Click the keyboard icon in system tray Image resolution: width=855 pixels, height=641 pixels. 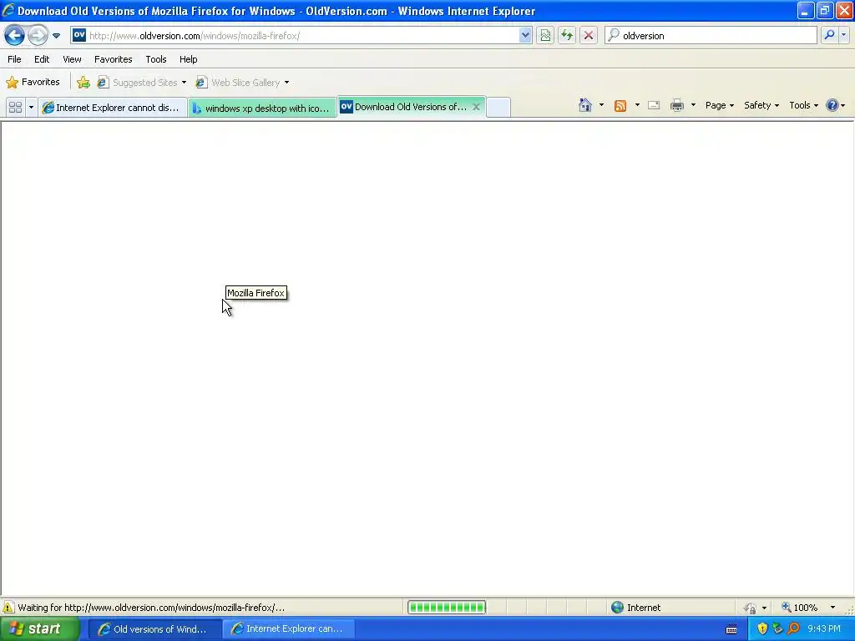[x=731, y=629]
